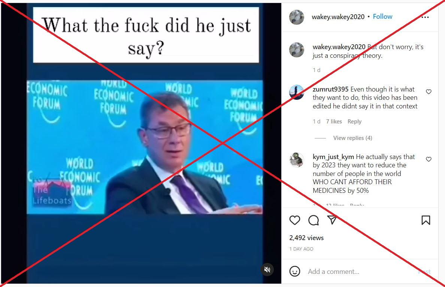Share post with paper plane icon
The height and width of the screenshot is (287, 445).
pos(332,219)
